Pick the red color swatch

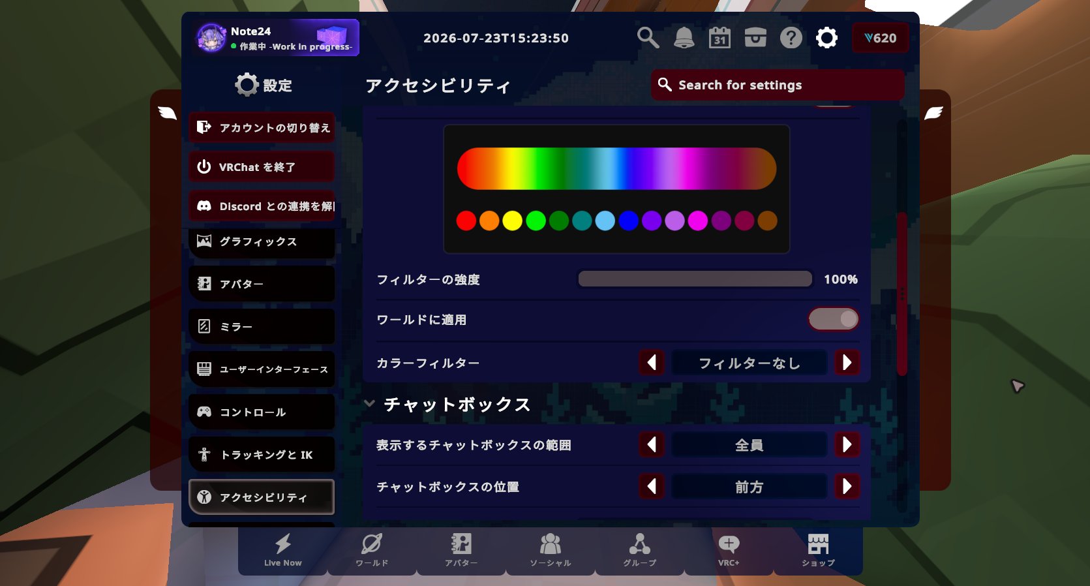click(466, 221)
